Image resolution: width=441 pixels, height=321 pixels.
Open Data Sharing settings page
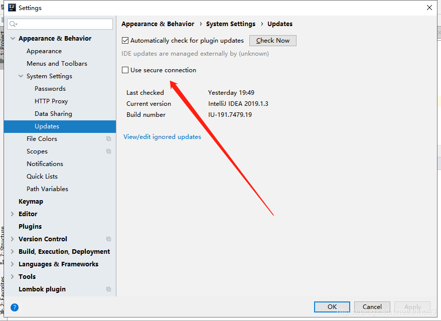pos(54,113)
